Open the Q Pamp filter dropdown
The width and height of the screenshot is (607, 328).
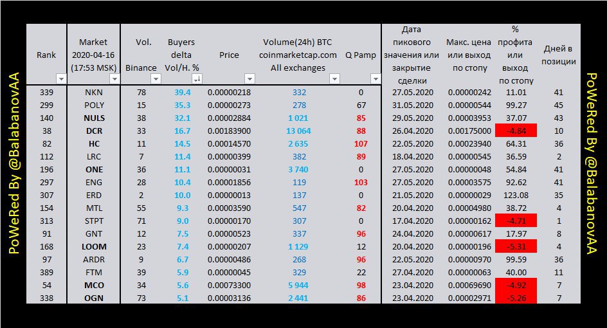pos(375,79)
